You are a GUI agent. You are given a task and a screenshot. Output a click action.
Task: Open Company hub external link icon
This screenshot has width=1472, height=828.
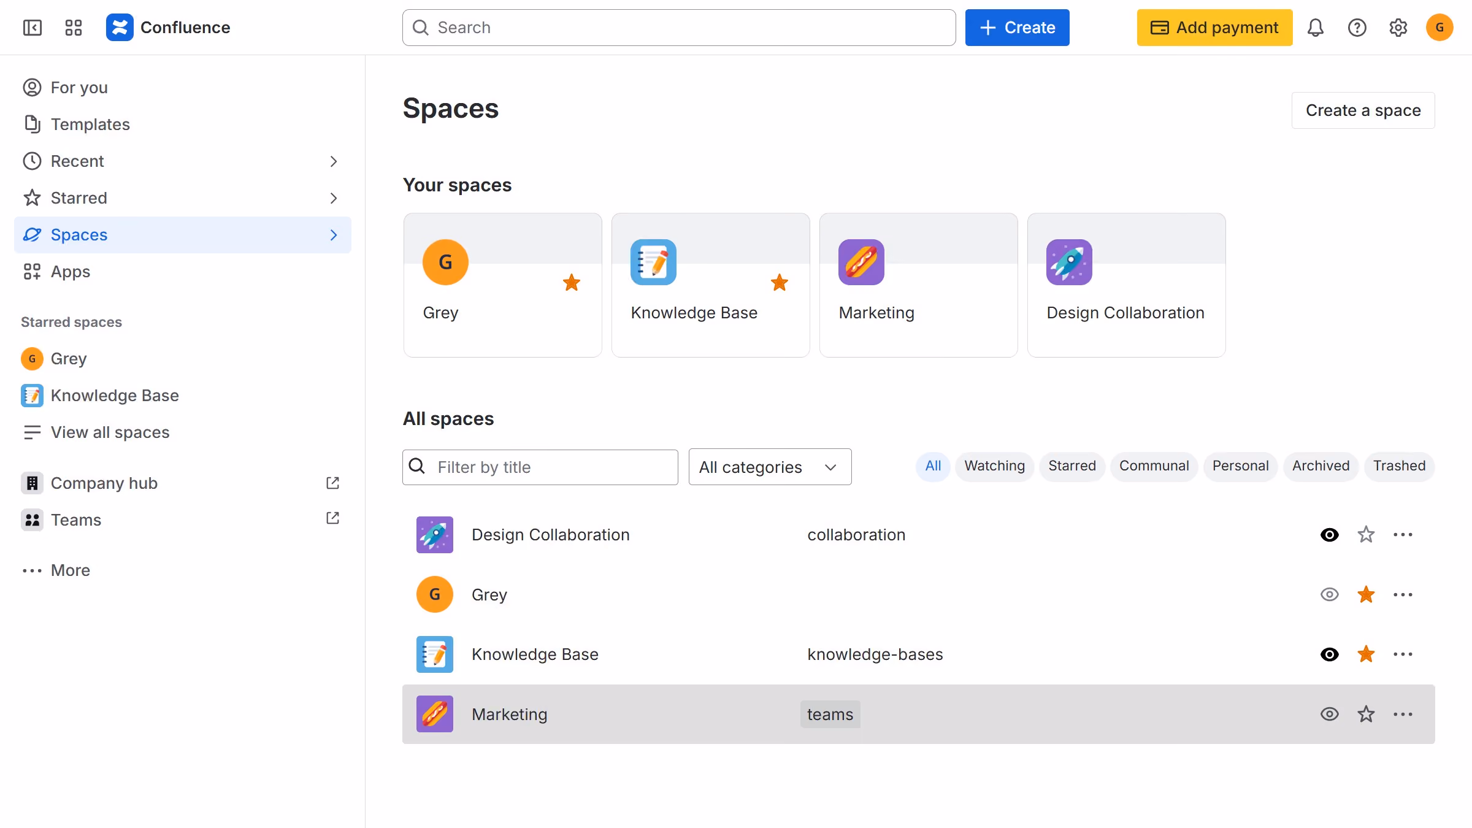coord(332,483)
